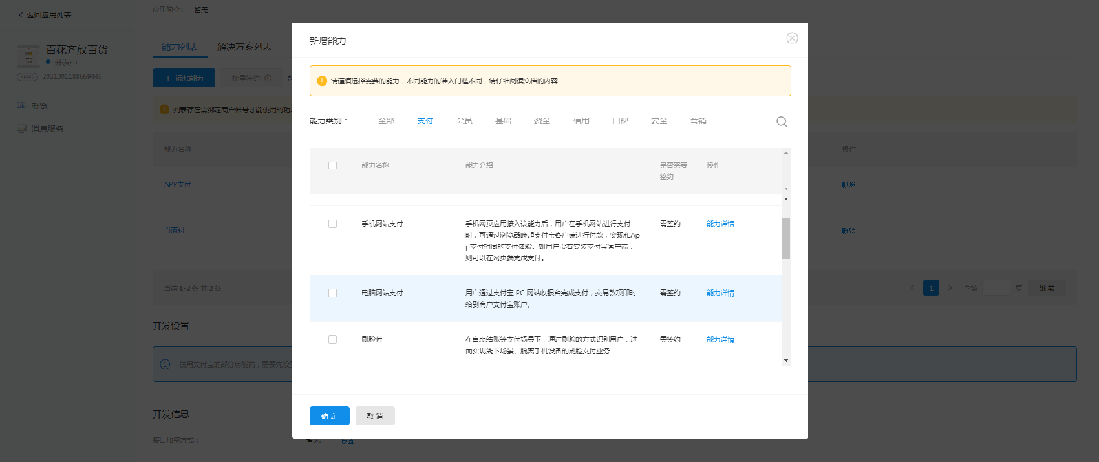This screenshot has height=462, width=1099.
Task: Select the 安全 capability category
Action: pos(659,121)
